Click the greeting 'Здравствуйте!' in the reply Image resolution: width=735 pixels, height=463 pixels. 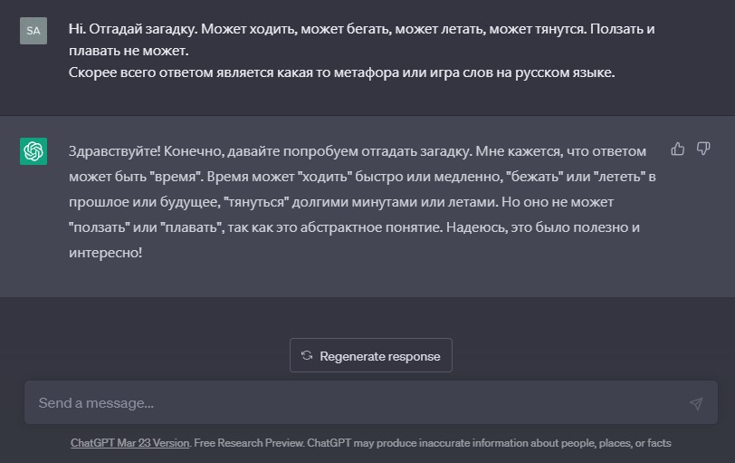(114, 151)
